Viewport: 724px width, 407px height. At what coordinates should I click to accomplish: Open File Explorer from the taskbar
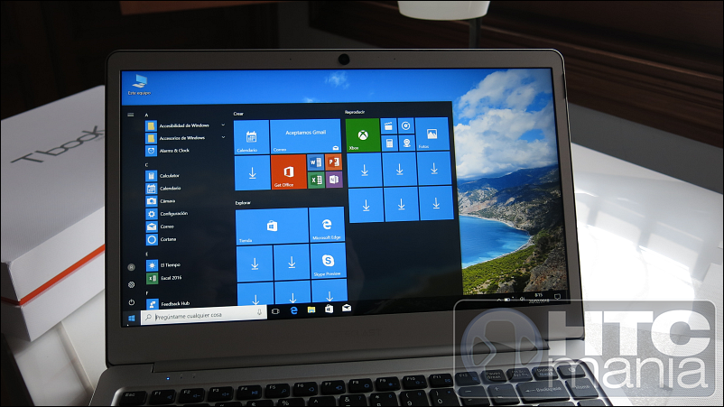click(x=311, y=310)
